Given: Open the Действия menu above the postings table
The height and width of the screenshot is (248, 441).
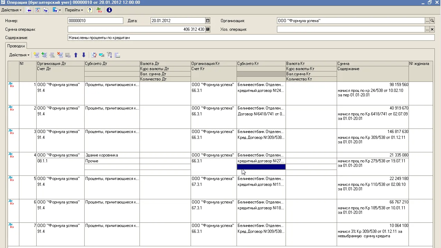Looking at the screenshot, I should [x=19, y=55].
